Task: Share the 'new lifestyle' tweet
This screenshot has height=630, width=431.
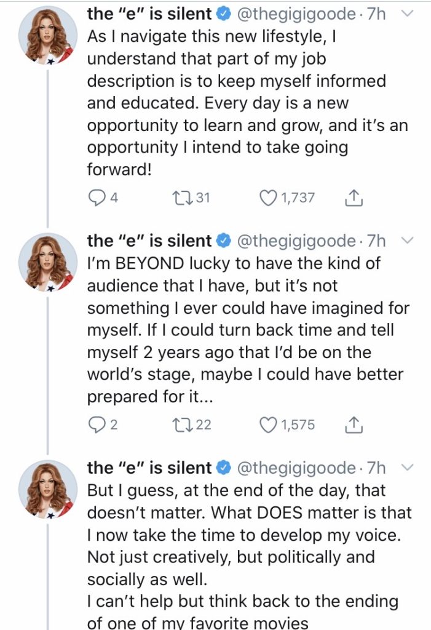Action: coord(354,197)
